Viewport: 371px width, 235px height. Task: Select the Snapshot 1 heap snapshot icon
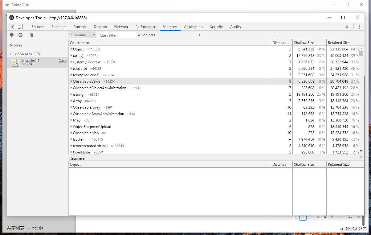[x=15, y=62]
